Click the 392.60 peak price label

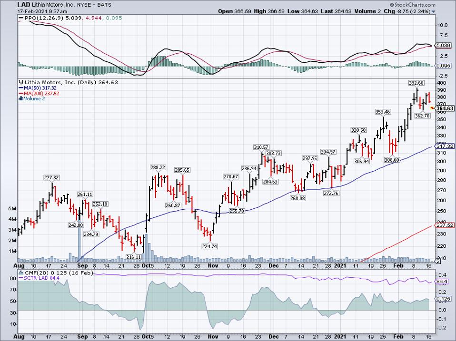click(x=416, y=83)
